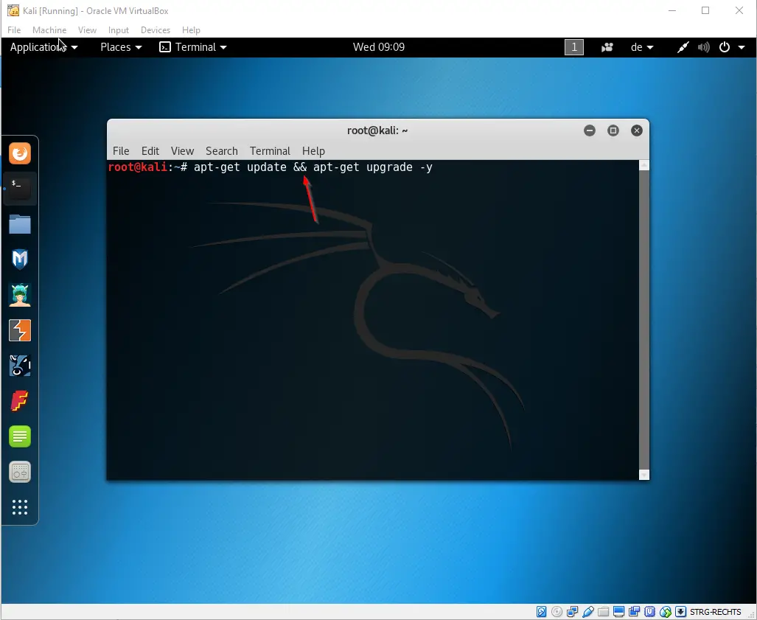Open the Terminal app menu in top bar

[193, 47]
